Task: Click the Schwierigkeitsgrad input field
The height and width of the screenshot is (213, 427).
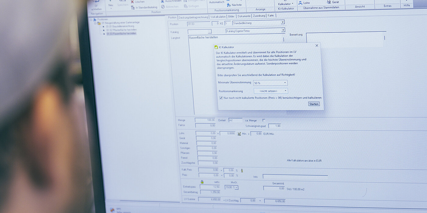Action: pyautogui.click(x=274, y=126)
